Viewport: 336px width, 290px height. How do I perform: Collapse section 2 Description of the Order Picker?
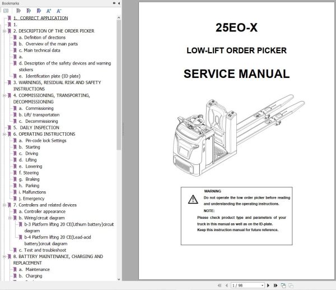4,31
